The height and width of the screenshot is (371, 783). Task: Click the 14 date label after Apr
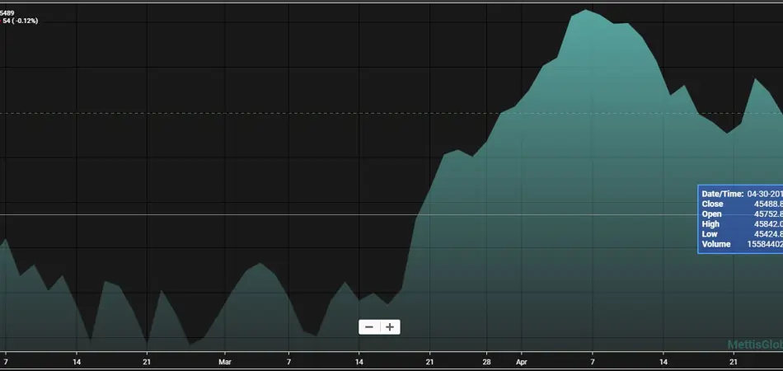coord(663,361)
